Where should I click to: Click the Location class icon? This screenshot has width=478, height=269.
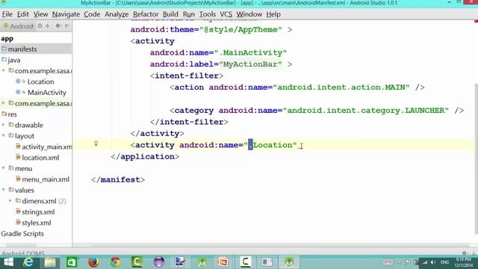tap(18, 81)
